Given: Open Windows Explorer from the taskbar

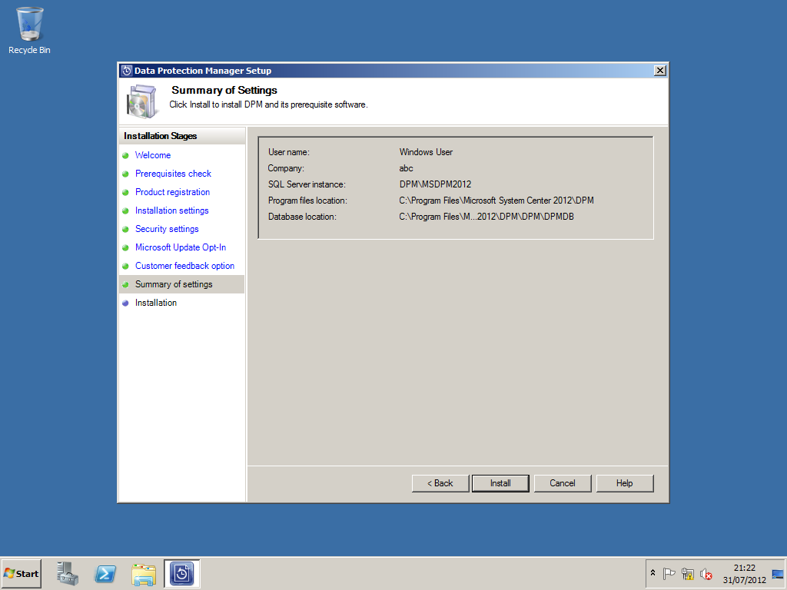Looking at the screenshot, I should 144,574.
